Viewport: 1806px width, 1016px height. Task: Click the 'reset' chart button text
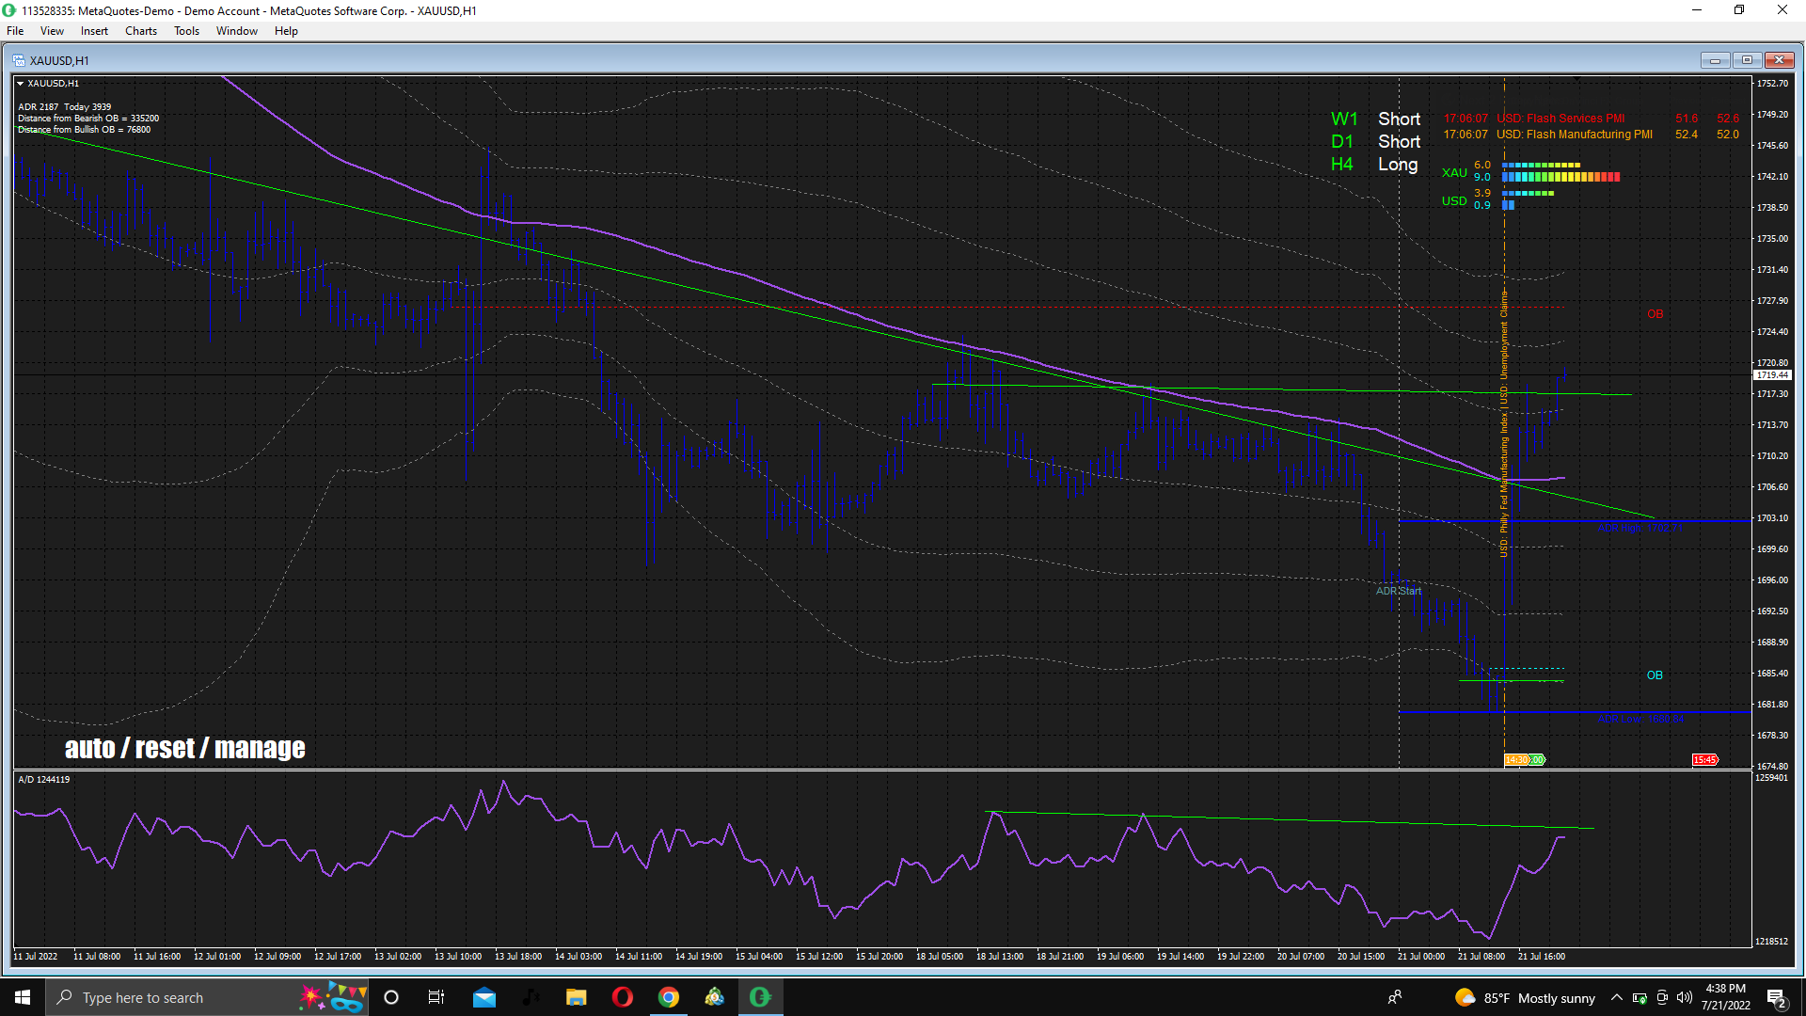pyautogui.click(x=165, y=748)
